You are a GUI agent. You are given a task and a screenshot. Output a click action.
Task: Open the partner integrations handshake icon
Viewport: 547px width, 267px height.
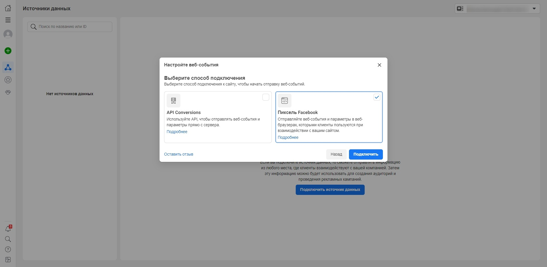click(8, 92)
